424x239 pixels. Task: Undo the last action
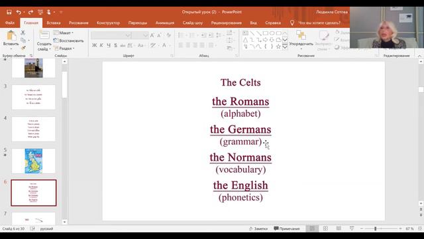19,12
